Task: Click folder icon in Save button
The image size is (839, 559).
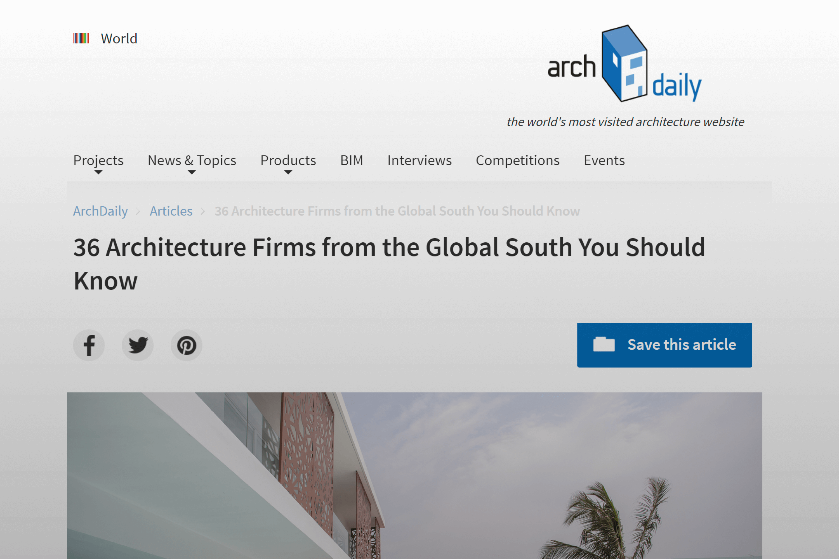Action: pos(604,344)
